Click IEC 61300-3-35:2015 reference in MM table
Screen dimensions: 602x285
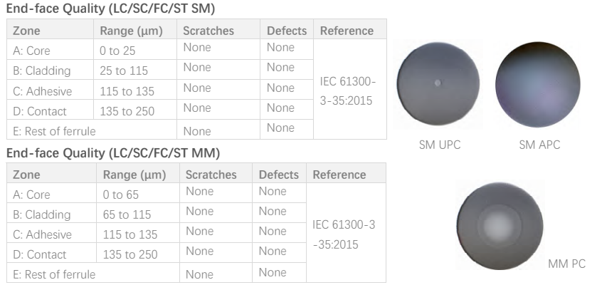344,234
